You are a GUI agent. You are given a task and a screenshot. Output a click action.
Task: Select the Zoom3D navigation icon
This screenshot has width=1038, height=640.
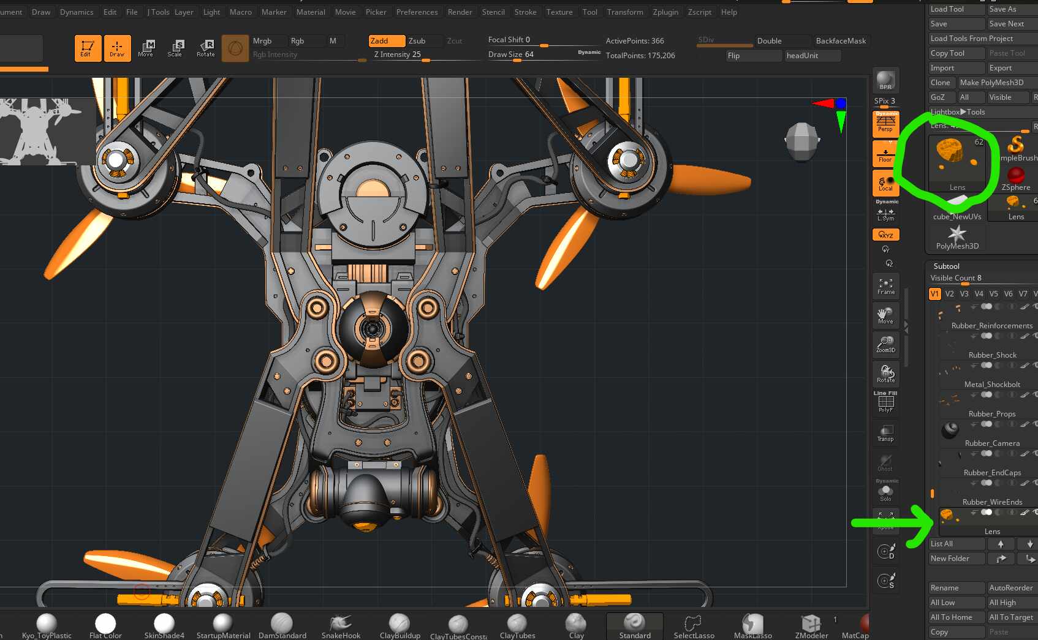[x=885, y=345]
